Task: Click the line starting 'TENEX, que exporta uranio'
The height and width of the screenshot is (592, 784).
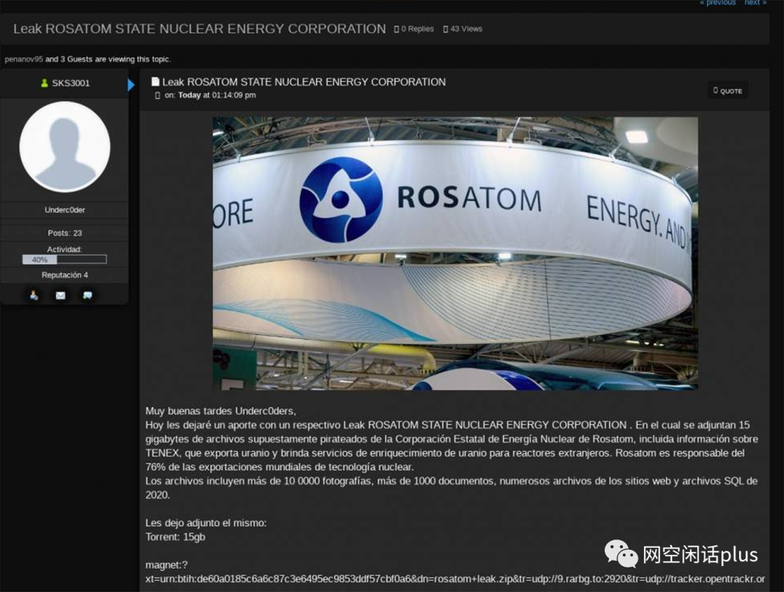Action: [445, 453]
